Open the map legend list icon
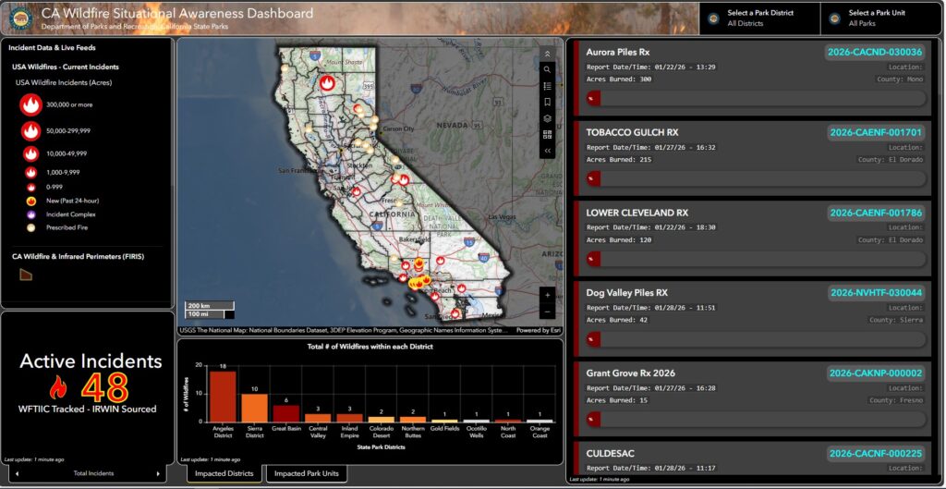Viewport: 946px width, 489px height. tap(547, 86)
